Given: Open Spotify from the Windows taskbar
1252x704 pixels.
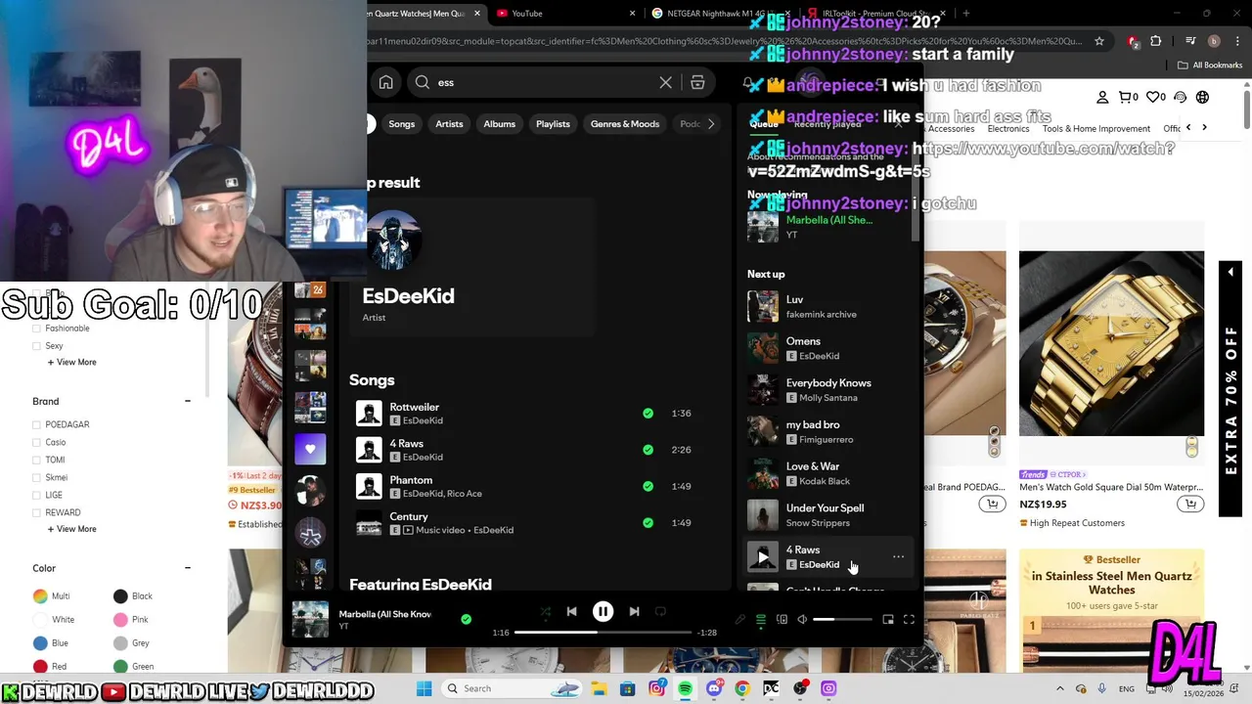Looking at the screenshot, I should pyautogui.click(x=685, y=688).
